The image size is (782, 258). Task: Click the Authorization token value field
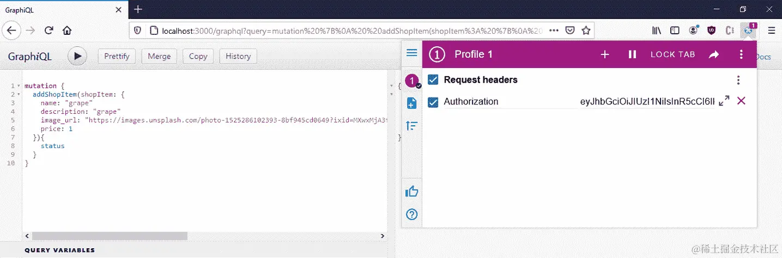point(647,102)
